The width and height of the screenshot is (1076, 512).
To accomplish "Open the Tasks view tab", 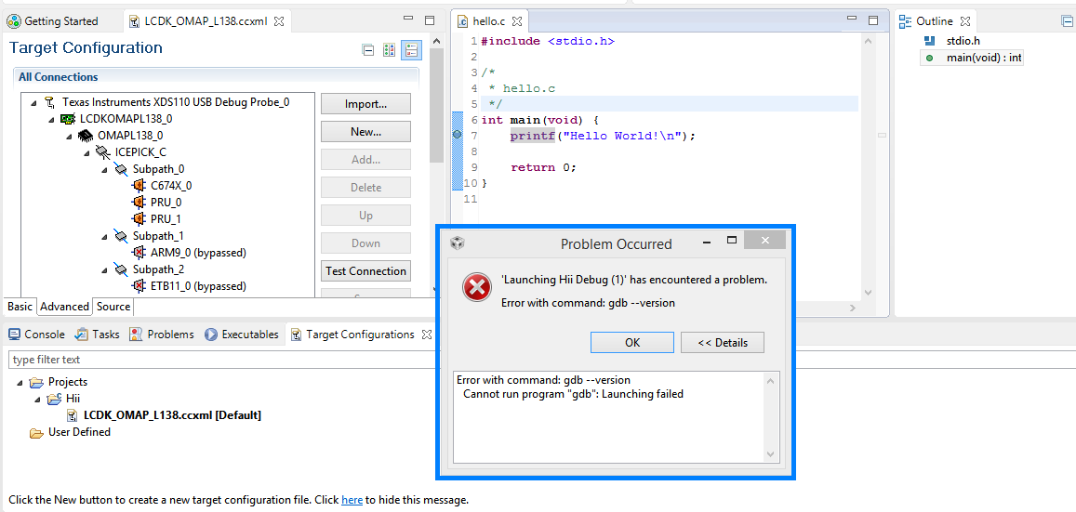I will (97, 335).
